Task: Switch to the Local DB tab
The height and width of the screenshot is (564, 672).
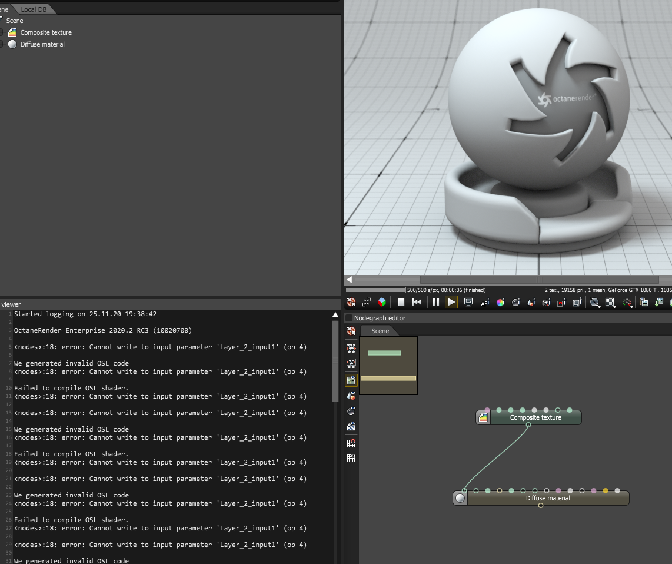Action: [x=34, y=9]
